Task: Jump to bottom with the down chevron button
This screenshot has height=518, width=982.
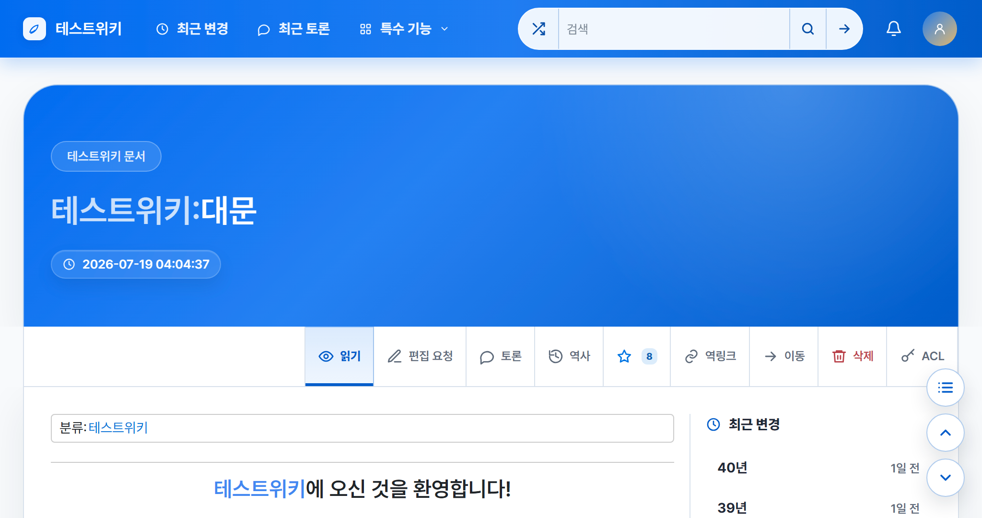Action: click(x=945, y=478)
